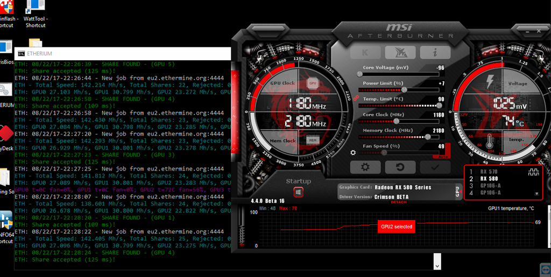Click the small GPU chip icon

coord(313,83)
